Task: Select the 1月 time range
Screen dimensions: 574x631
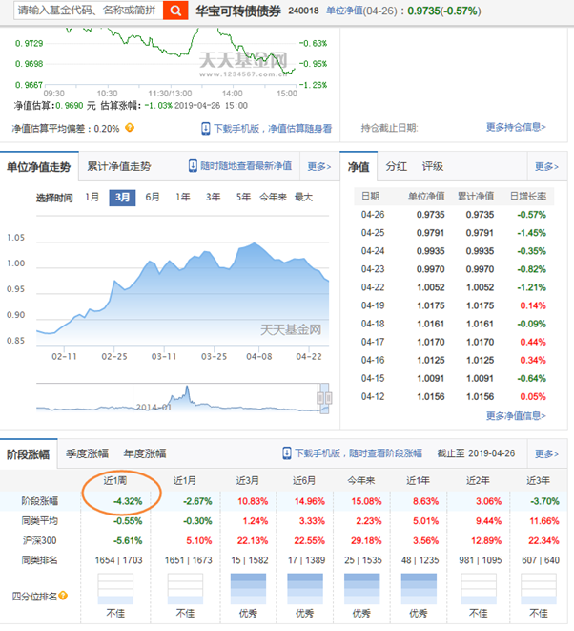Action: [92, 198]
